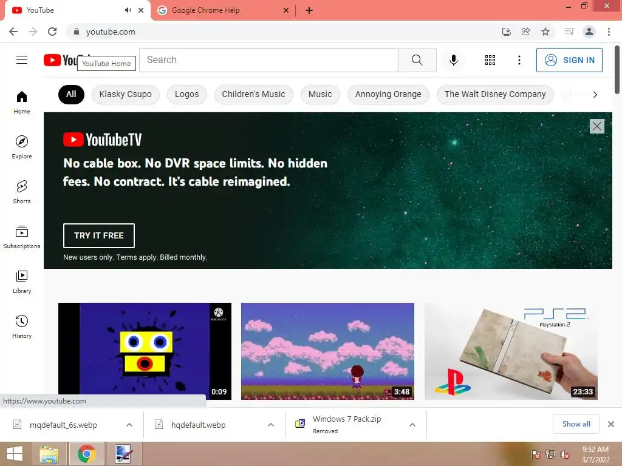Open File Explorer from the taskbar
622x466 pixels.
point(49,454)
